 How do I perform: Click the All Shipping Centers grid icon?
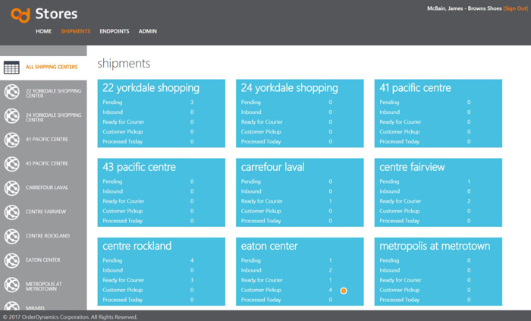pyautogui.click(x=11, y=68)
